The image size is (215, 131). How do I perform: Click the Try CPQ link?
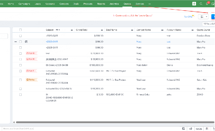tap(188, 17)
